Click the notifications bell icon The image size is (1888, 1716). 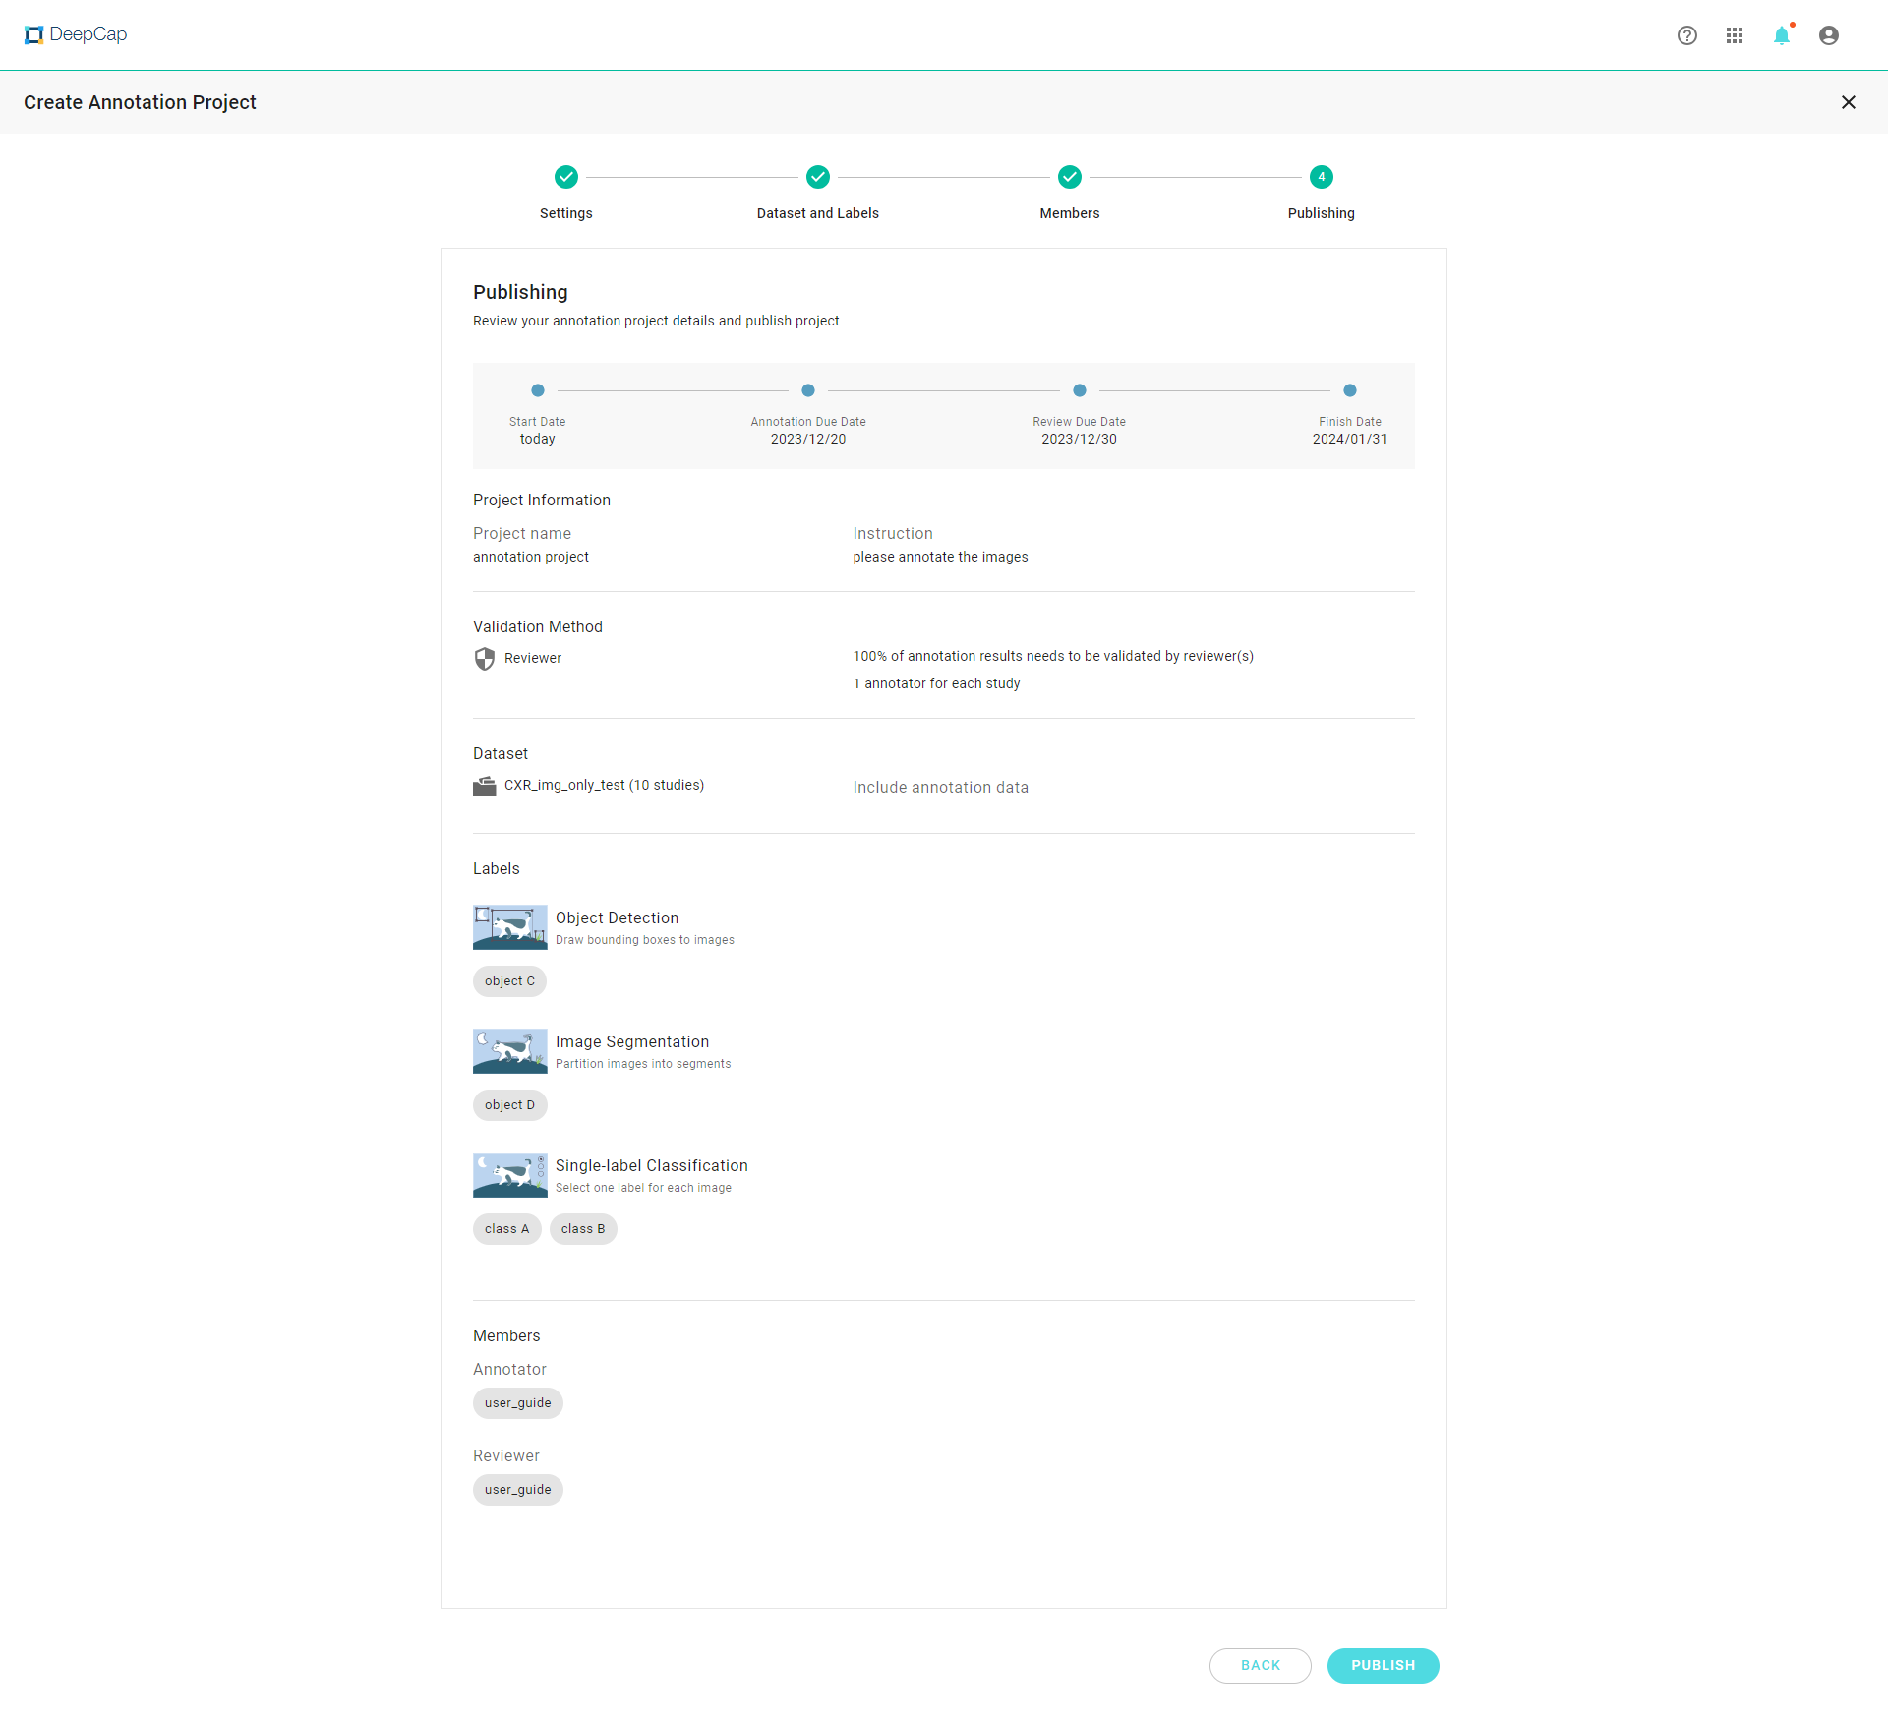coord(1782,35)
